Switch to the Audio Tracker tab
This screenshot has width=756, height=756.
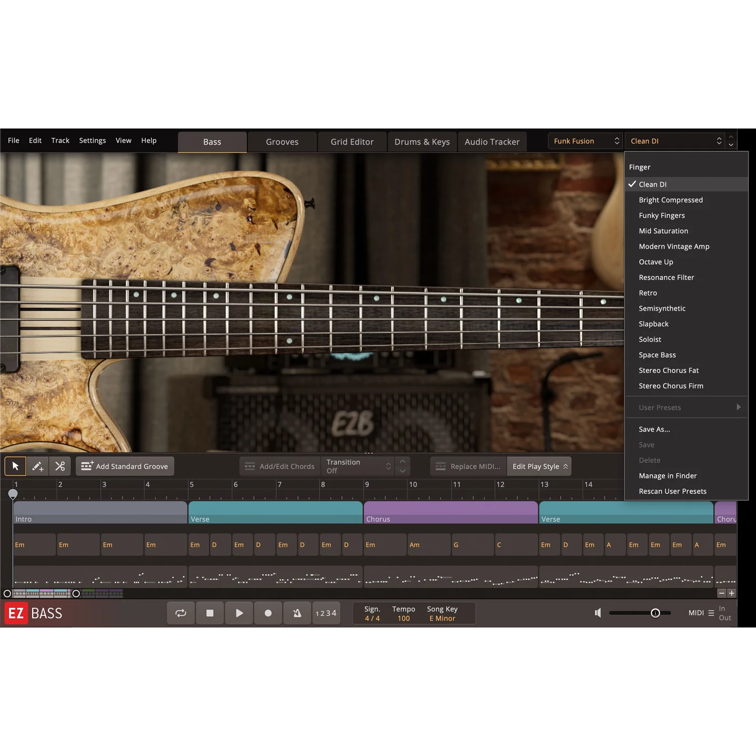click(492, 142)
